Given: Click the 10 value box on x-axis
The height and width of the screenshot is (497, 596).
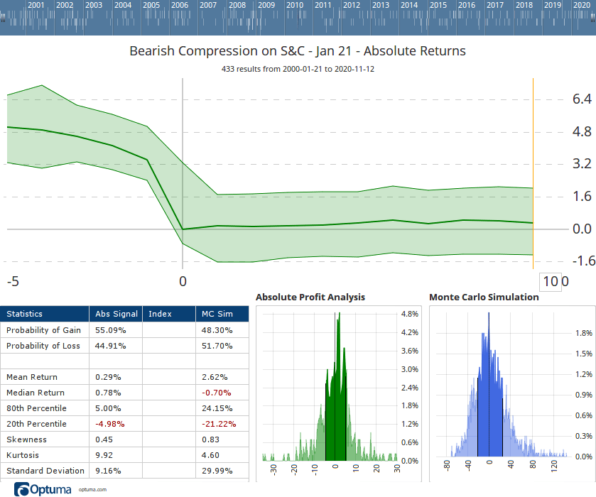Looking at the screenshot, I should pos(551,281).
